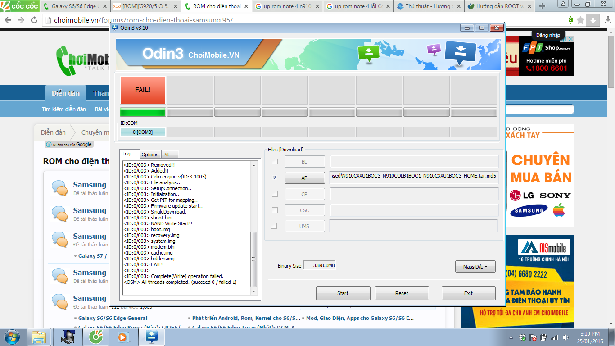Tick the UMS file checkbox
The height and width of the screenshot is (346, 615).
pos(275,226)
